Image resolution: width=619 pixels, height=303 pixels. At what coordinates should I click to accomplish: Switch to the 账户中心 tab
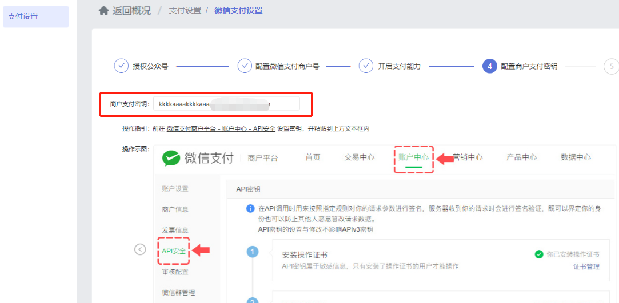tap(413, 157)
